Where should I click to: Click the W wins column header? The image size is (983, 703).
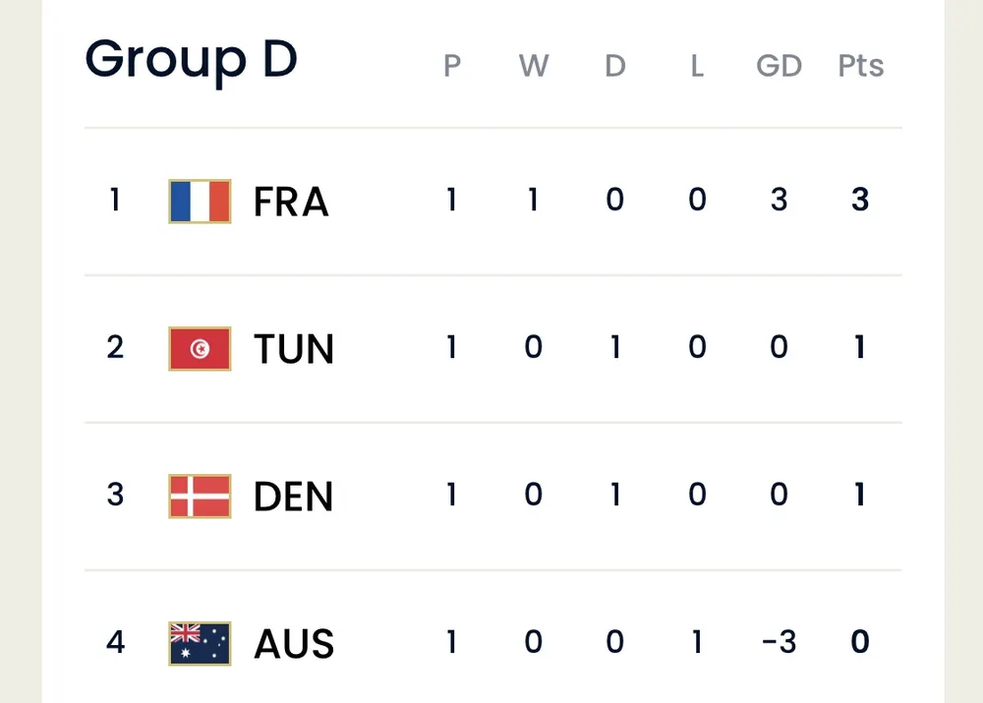tap(533, 66)
